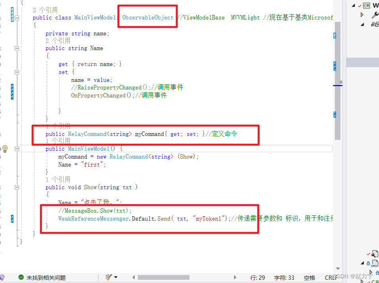Click the right arrow of the horizontal scrollbar
379x283 pixels.
pos(235,277)
